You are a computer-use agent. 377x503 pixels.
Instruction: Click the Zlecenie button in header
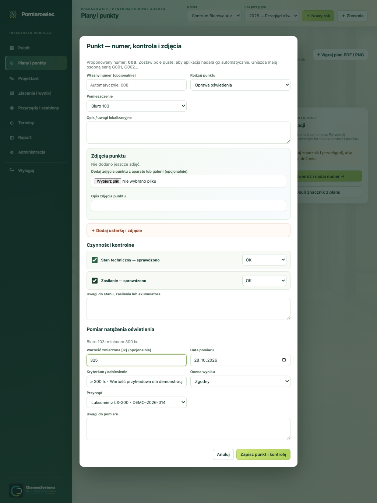[352, 16]
